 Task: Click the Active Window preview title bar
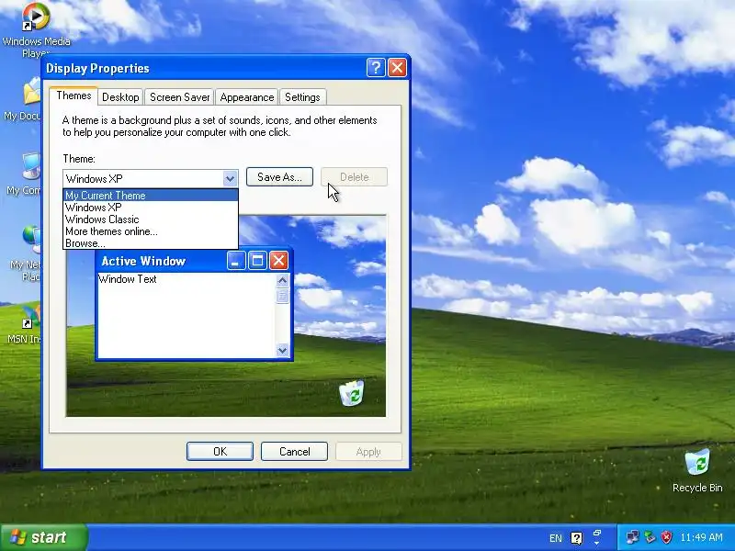click(194, 261)
